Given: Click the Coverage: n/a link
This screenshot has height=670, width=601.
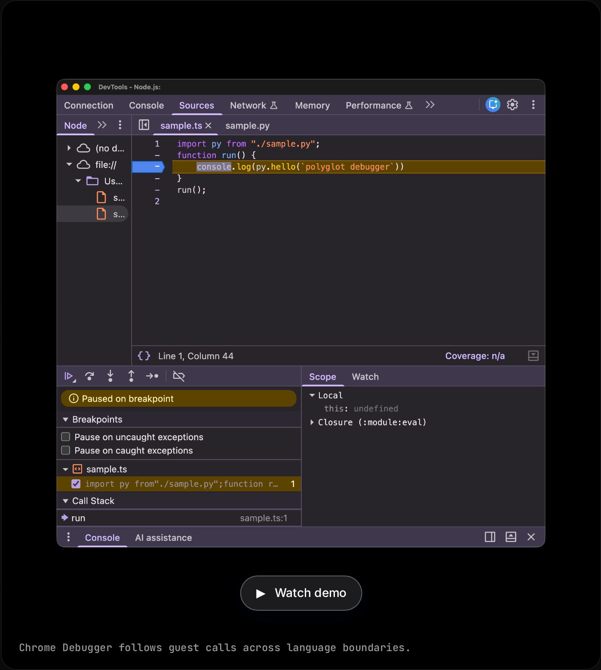Looking at the screenshot, I should (475, 356).
